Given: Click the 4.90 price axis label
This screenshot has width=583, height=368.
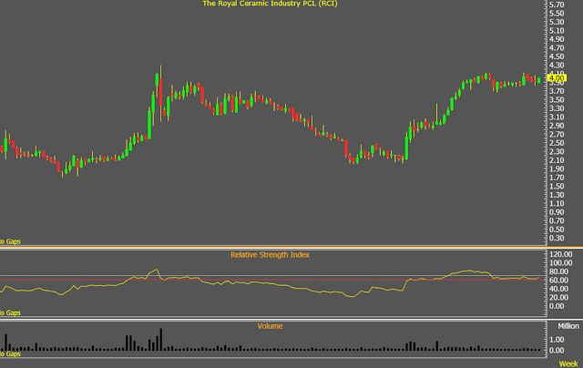Looking at the screenshot, I should coord(557,39).
